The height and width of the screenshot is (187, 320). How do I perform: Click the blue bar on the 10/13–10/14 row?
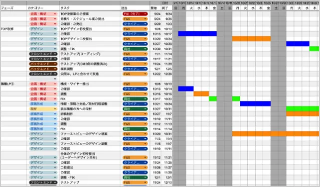pyautogui.click(x=186, y=89)
